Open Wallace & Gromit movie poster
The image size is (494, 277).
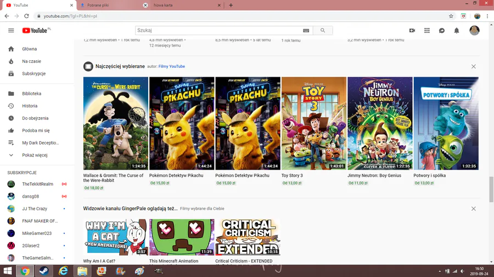pyautogui.click(x=116, y=123)
